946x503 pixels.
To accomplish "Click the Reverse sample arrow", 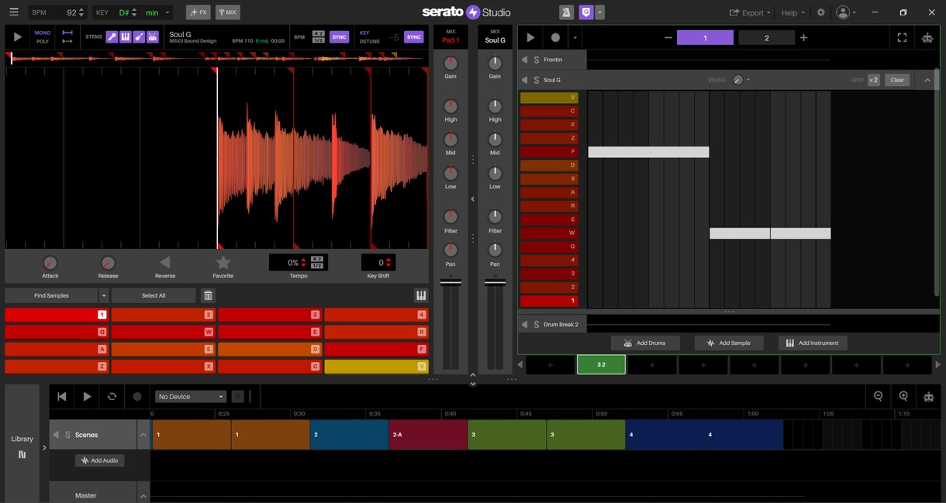I will click(x=164, y=263).
